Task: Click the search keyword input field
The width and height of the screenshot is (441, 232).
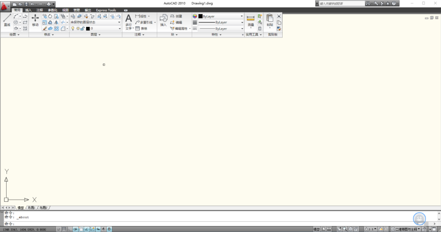Action: [342, 4]
